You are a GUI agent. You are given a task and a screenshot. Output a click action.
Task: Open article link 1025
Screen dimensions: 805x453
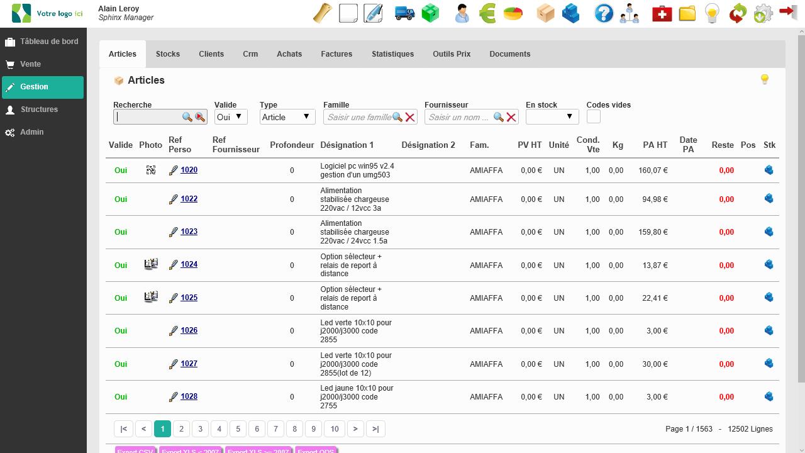pos(189,298)
